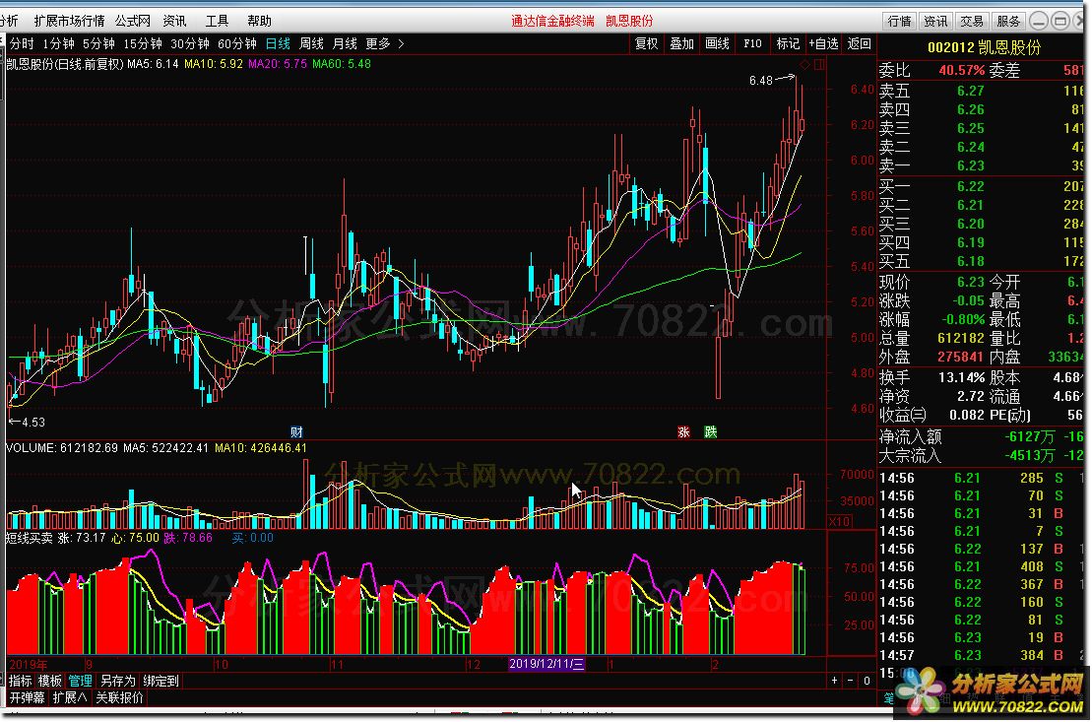Click the 另存为 save-as button
Image resolution: width=1092 pixels, height=722 pixels.
pyautogui.click(x=117, y=681)
